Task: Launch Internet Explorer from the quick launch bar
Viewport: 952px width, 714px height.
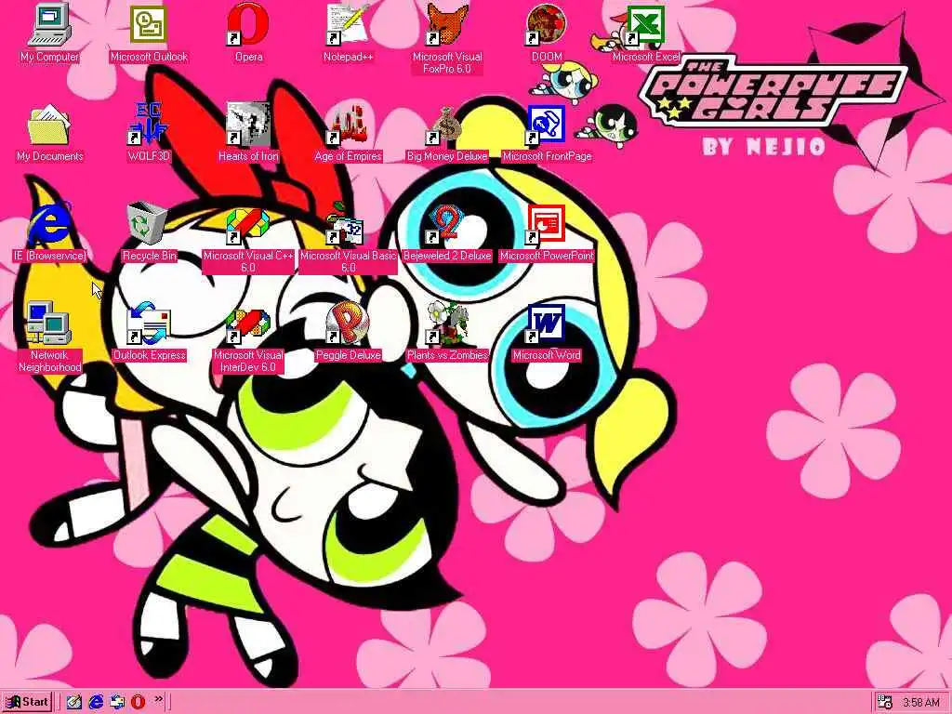Action: [96, 702]
